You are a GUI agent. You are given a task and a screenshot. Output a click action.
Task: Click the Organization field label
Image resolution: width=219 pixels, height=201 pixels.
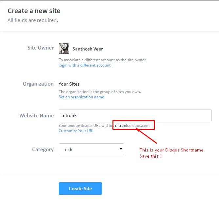[x=38, y=84]
